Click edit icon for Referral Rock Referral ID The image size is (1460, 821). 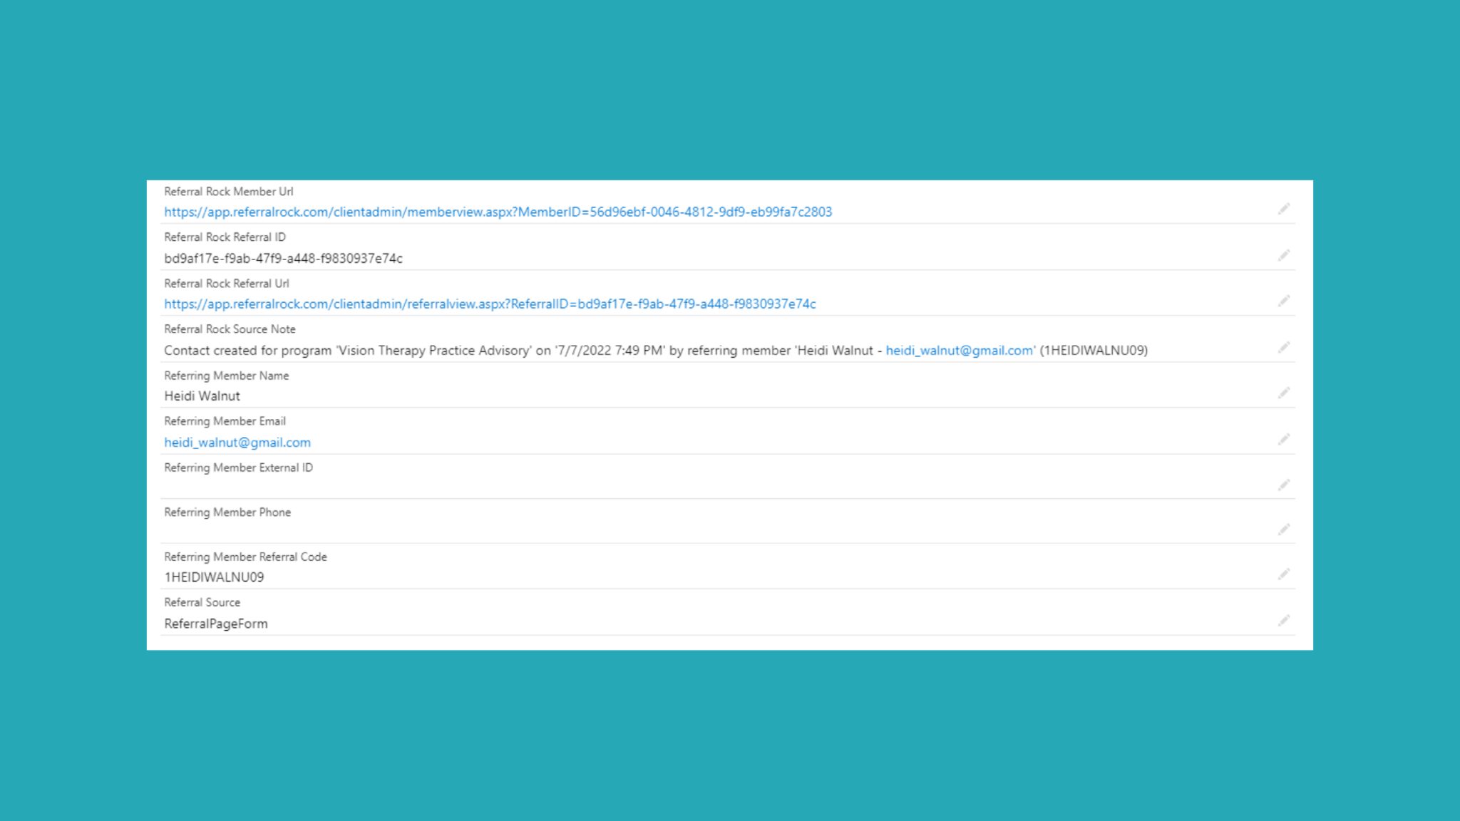1283,254
